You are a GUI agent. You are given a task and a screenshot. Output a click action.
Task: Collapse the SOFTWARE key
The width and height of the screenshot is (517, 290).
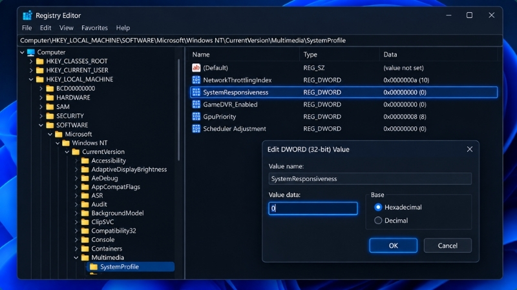coord(41,125)
